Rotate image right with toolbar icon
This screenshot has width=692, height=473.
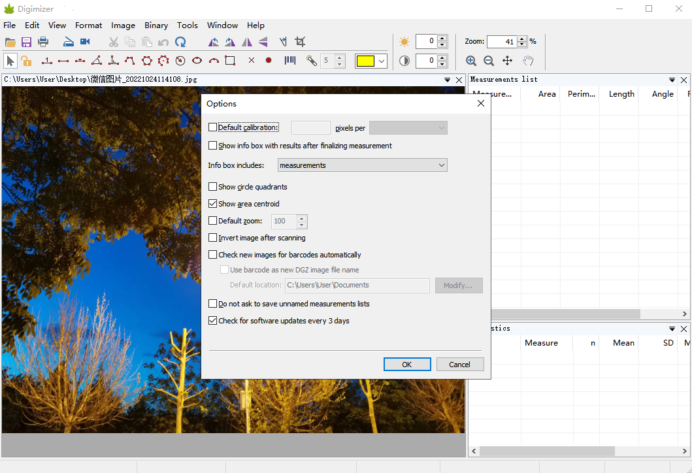[x=230, y=42]
